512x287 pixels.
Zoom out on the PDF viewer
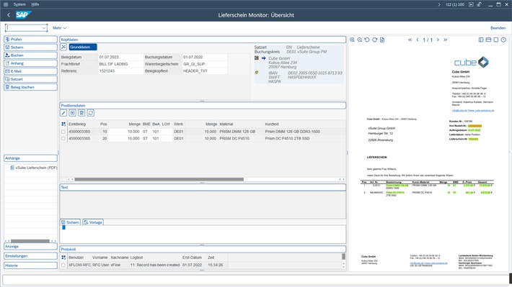360,40
